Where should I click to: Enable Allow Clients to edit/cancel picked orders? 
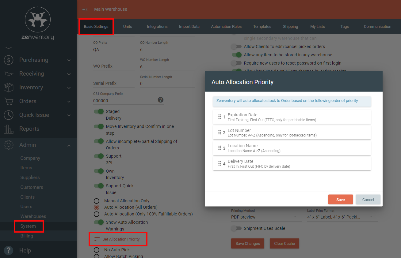tap(236, 46)
